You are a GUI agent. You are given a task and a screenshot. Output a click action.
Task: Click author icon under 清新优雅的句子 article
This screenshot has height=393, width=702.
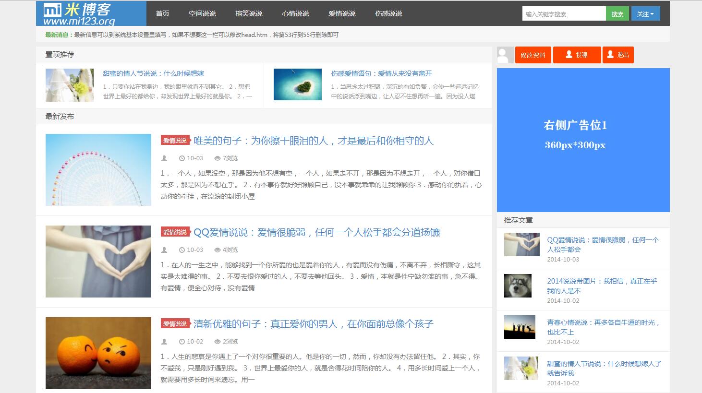point(164,342)
